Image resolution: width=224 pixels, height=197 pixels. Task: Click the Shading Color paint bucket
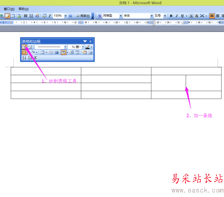click(x=33, y=52)
